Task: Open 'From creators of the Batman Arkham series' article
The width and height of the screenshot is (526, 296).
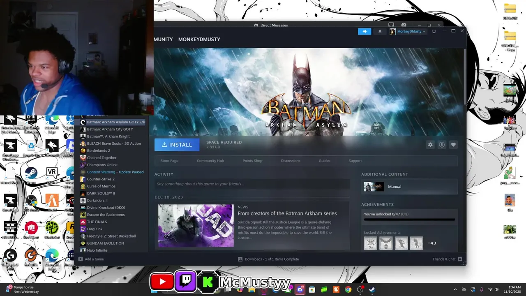Action: pos(287,213)
